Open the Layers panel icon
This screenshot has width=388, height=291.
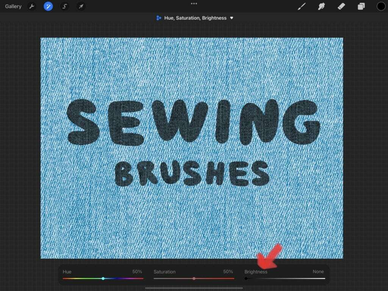[x=361, y=6]
